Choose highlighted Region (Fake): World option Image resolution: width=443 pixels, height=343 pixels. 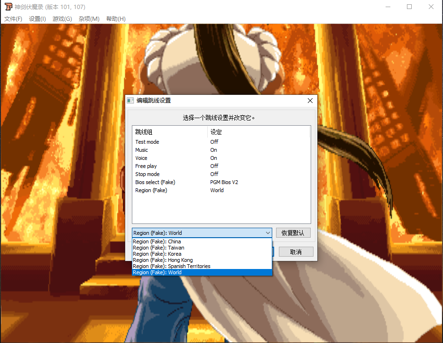[202, 272]
